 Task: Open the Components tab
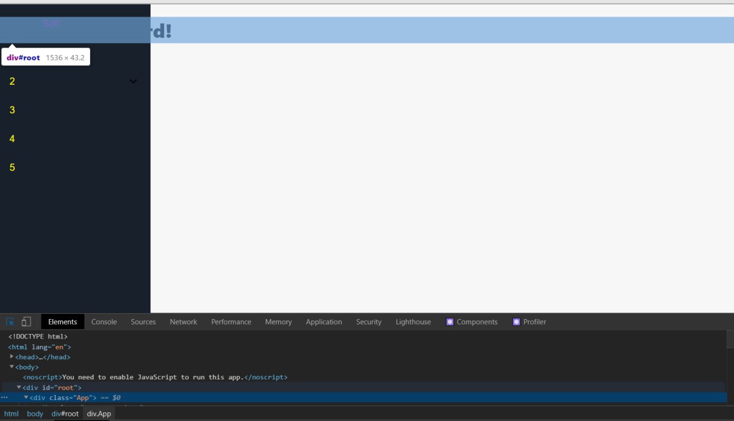pos(472,322)
